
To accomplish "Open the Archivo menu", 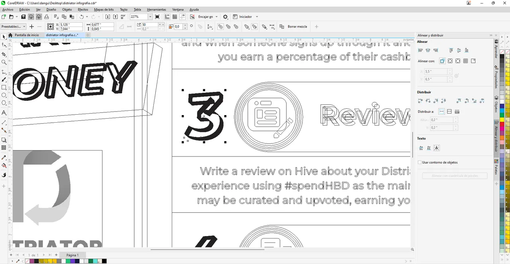I will 8,9.
